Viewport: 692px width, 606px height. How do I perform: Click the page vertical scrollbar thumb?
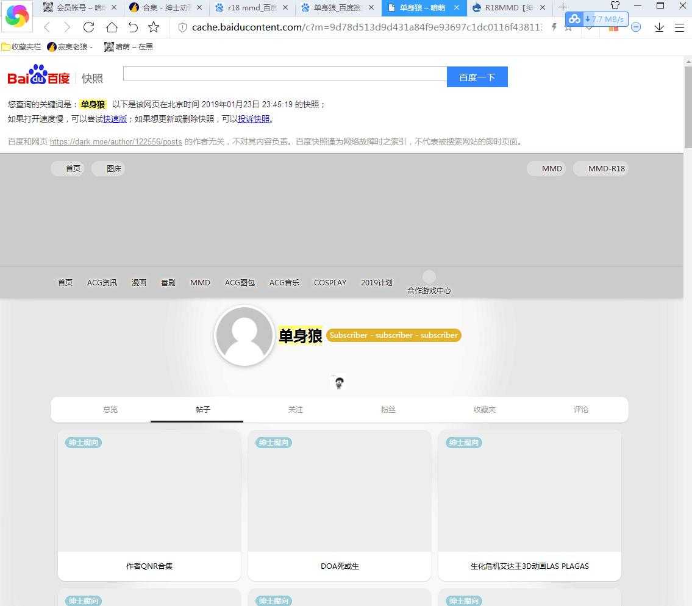(688, 107)
